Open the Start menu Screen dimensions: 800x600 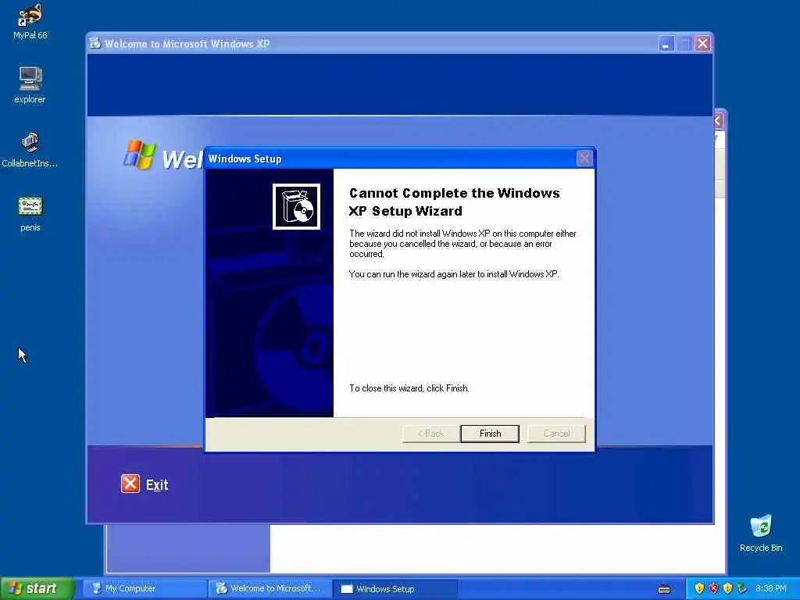37,588
